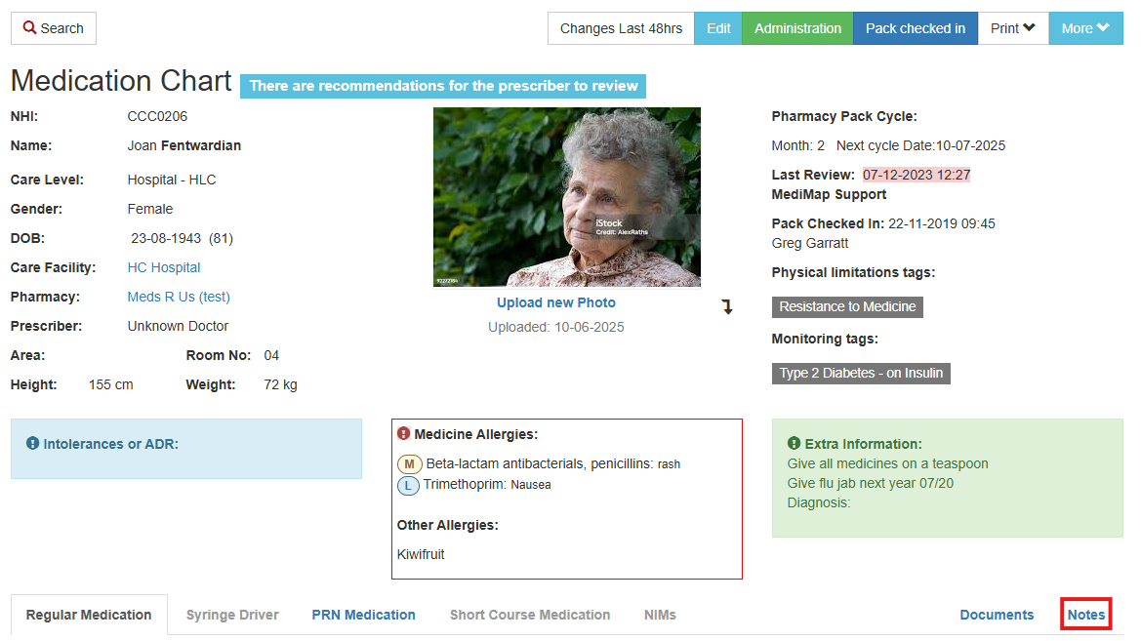Screen dimensions: 1141x641
Task: Select the Syringe Driver tab
Action: pyautogui.click(x=232, y=615)
